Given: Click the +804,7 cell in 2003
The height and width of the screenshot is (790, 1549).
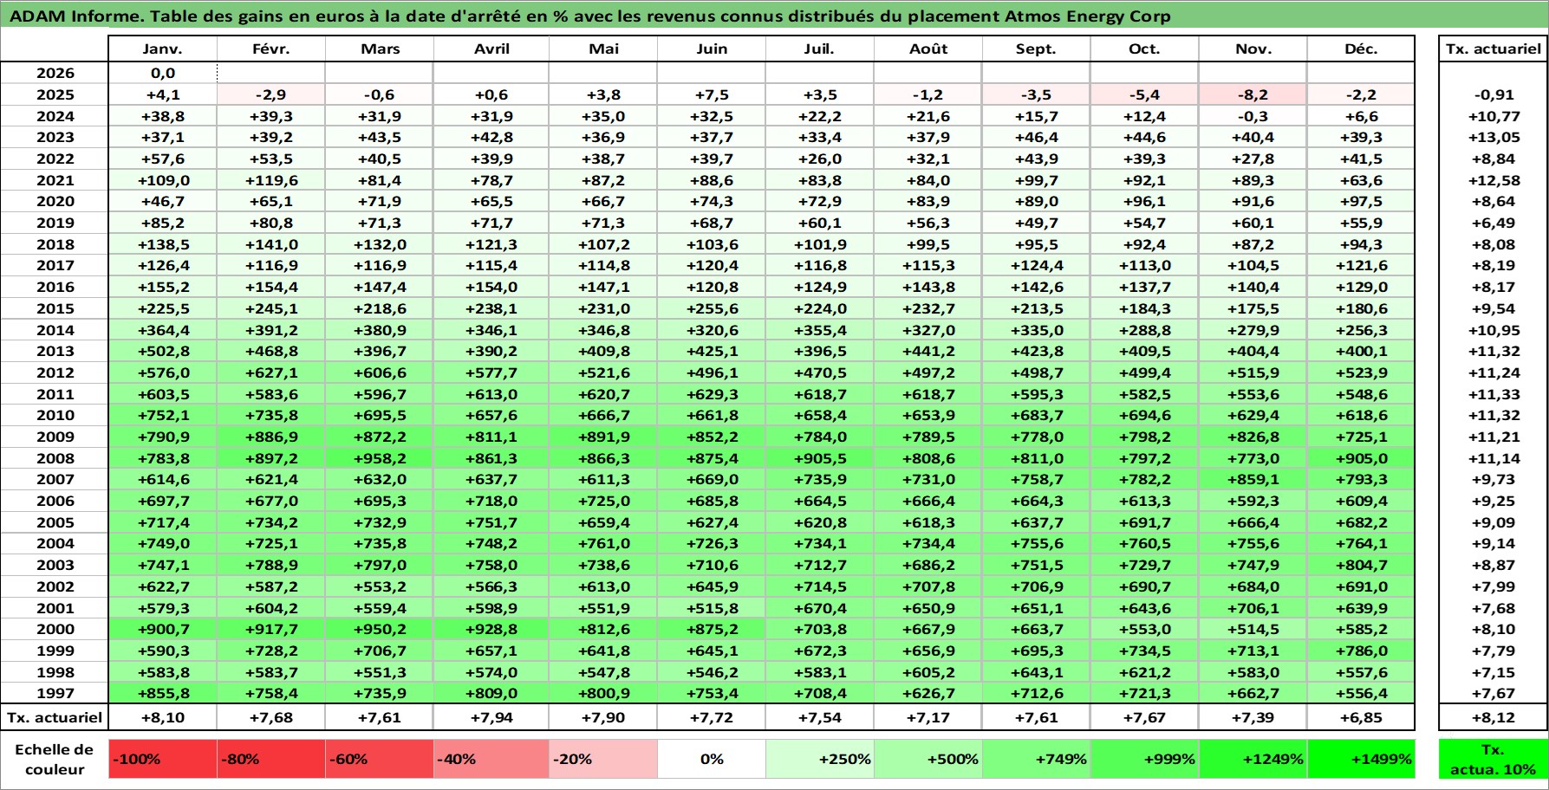Looking at the screenshot, I should (1361, 565).
